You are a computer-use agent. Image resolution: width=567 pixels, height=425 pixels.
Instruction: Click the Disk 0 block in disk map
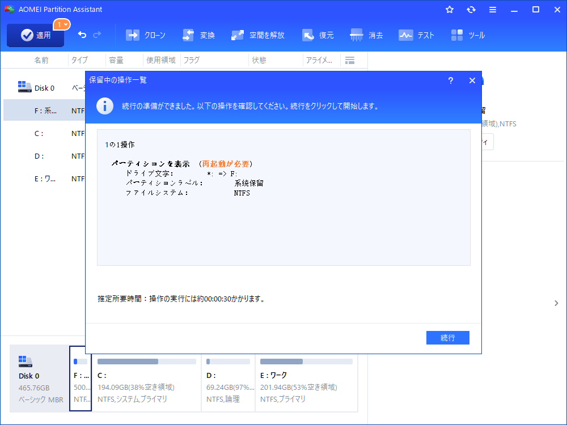[39, 379]
